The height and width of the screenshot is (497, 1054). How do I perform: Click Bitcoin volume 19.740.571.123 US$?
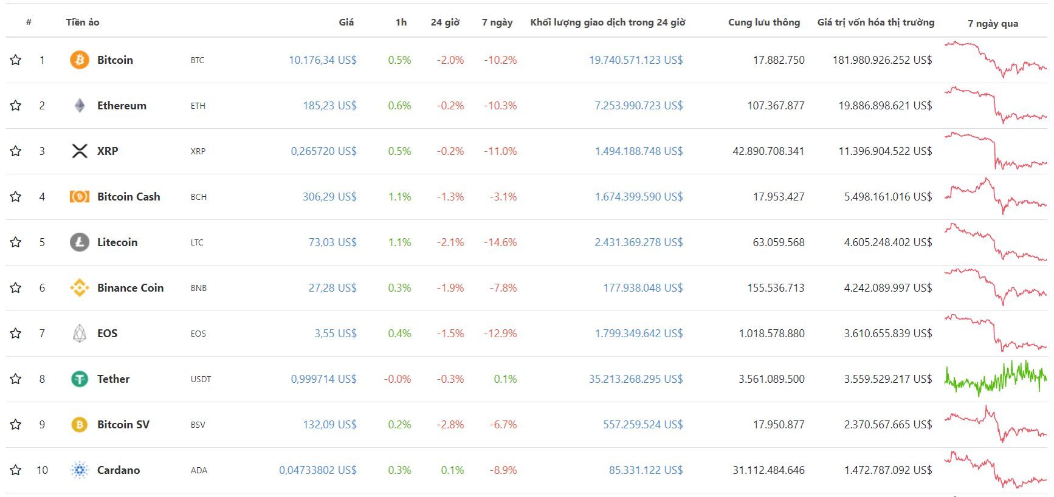pyautogui.click(x=636, y=60)
